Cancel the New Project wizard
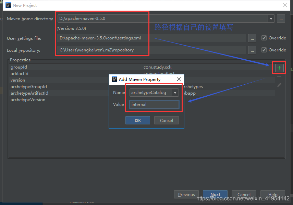The height and width of the screenshot is (205, 293). (x=244, y=194)
